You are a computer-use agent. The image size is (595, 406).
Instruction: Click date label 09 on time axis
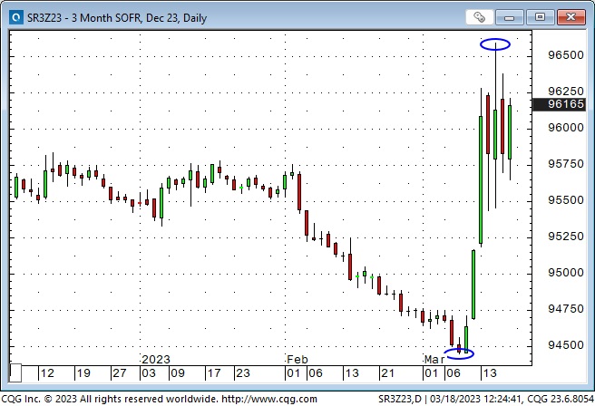click(178, 373)
